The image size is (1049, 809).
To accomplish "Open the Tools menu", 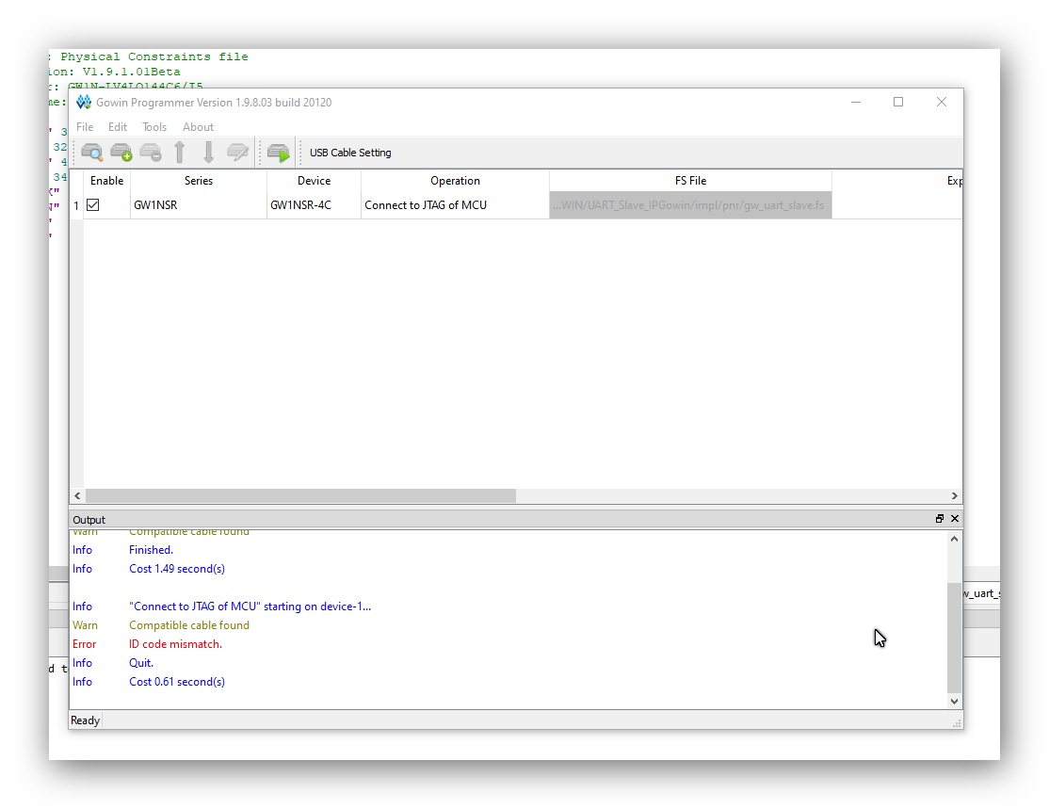I will pyautogui.click(x=154, y=127).
